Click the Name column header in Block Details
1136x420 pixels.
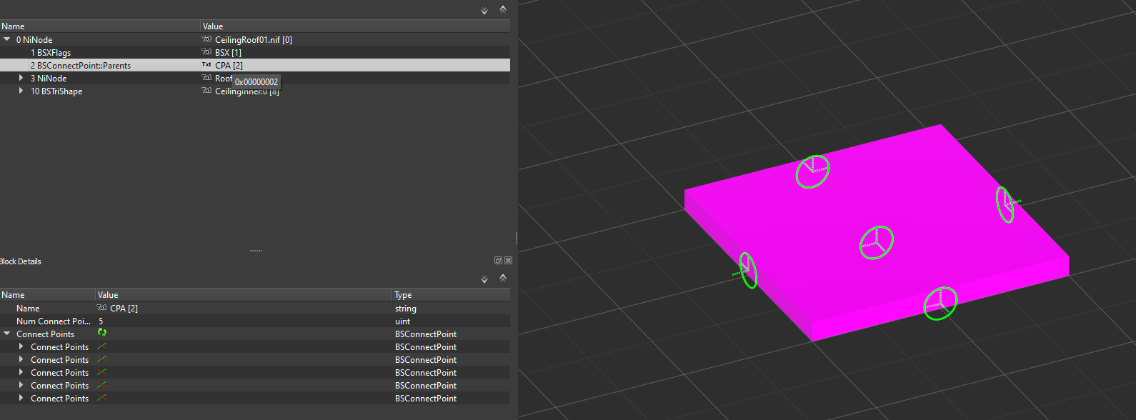(x=48, y=295)
